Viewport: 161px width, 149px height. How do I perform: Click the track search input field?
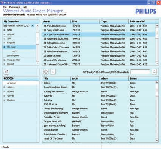(x=140, y=72)
